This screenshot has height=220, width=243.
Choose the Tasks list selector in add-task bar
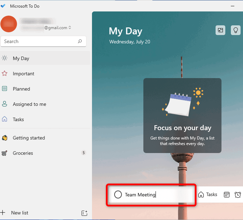pos(208,194)
